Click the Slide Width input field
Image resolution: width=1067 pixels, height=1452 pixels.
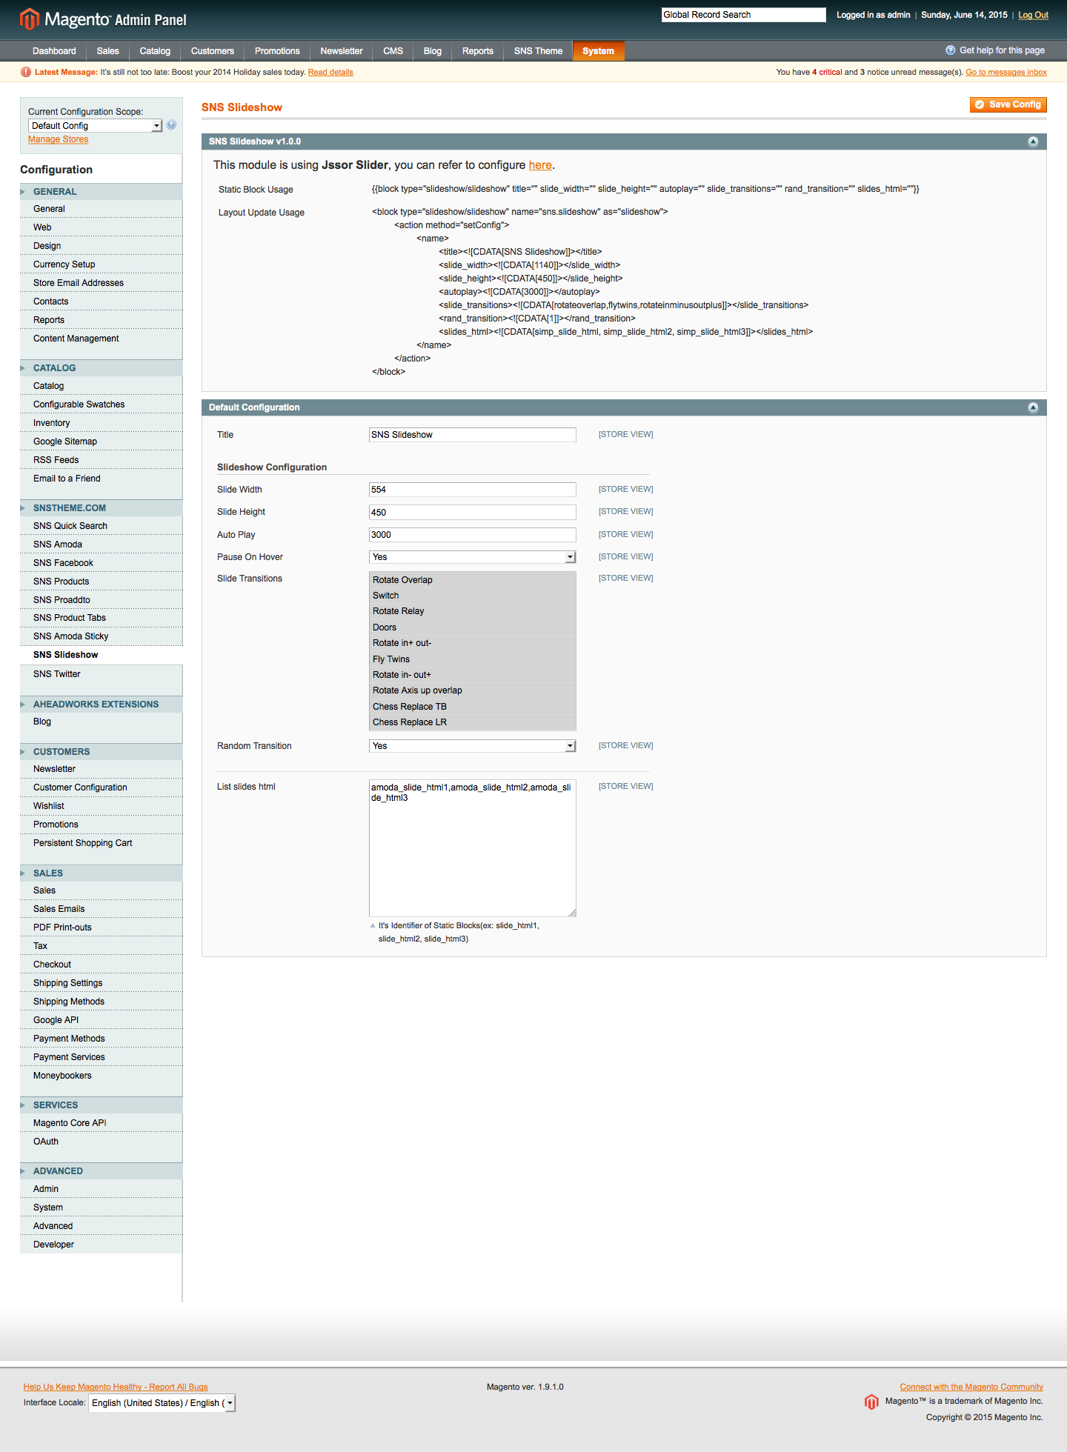(472, 490)
